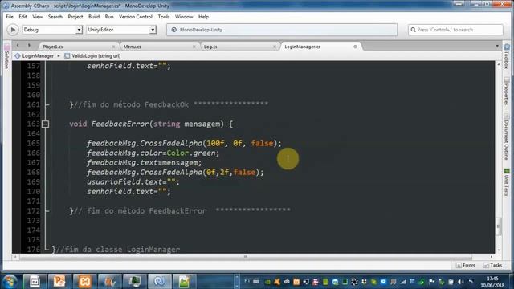Show the Tasks pad
The image size is (514, 289).
[492, 266]
